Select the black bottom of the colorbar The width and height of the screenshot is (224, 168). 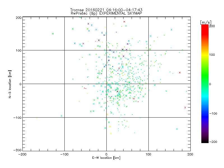pos(205,141)
